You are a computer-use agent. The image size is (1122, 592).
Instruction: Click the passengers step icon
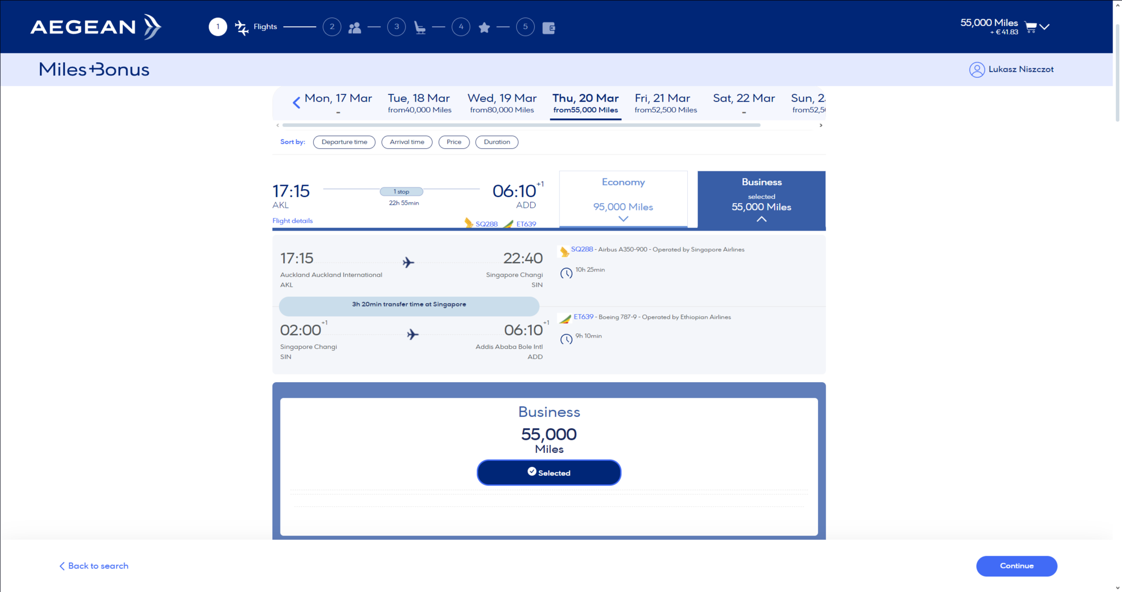pyautogui.click(x=355, y=27)
